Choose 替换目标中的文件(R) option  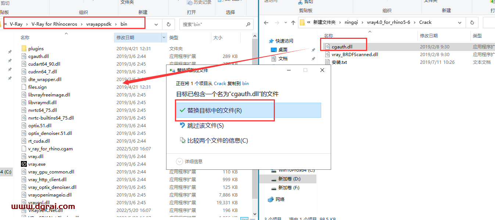click(x=215, y=110)
